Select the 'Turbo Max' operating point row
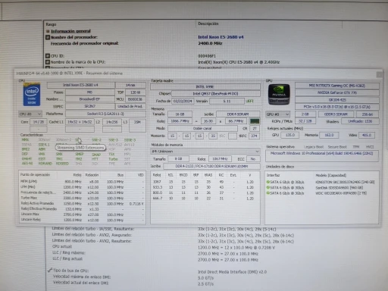The width and height of the screenshot is (388, 291). pos(83,198)
